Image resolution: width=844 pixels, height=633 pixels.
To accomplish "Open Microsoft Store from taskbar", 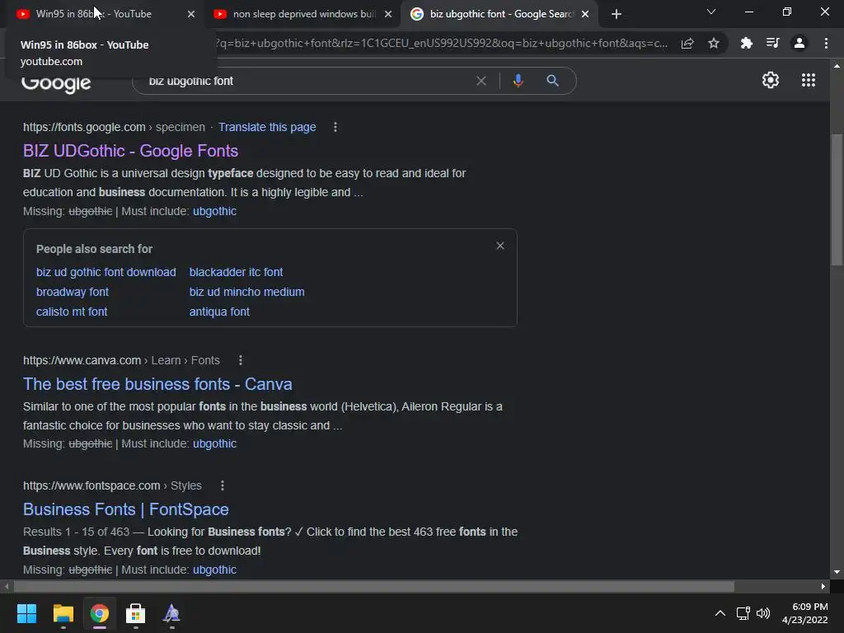I will [x=135, y=613].
